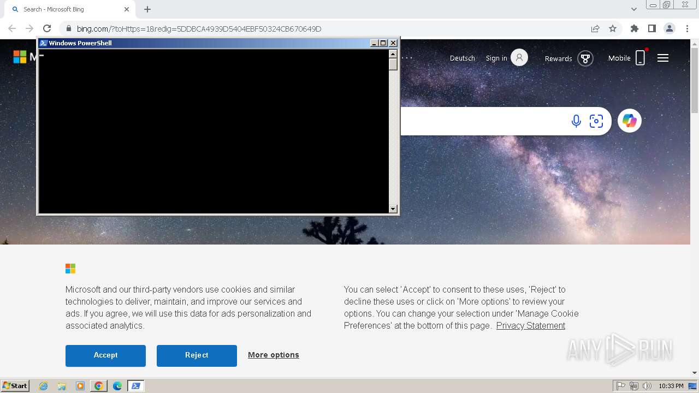Screen dimensions: 699x393
Task: Minimize the Windows PowerShell window
Action: [374, 43]
